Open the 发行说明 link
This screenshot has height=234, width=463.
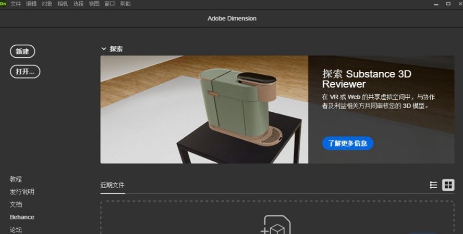[x=22, y=192]
